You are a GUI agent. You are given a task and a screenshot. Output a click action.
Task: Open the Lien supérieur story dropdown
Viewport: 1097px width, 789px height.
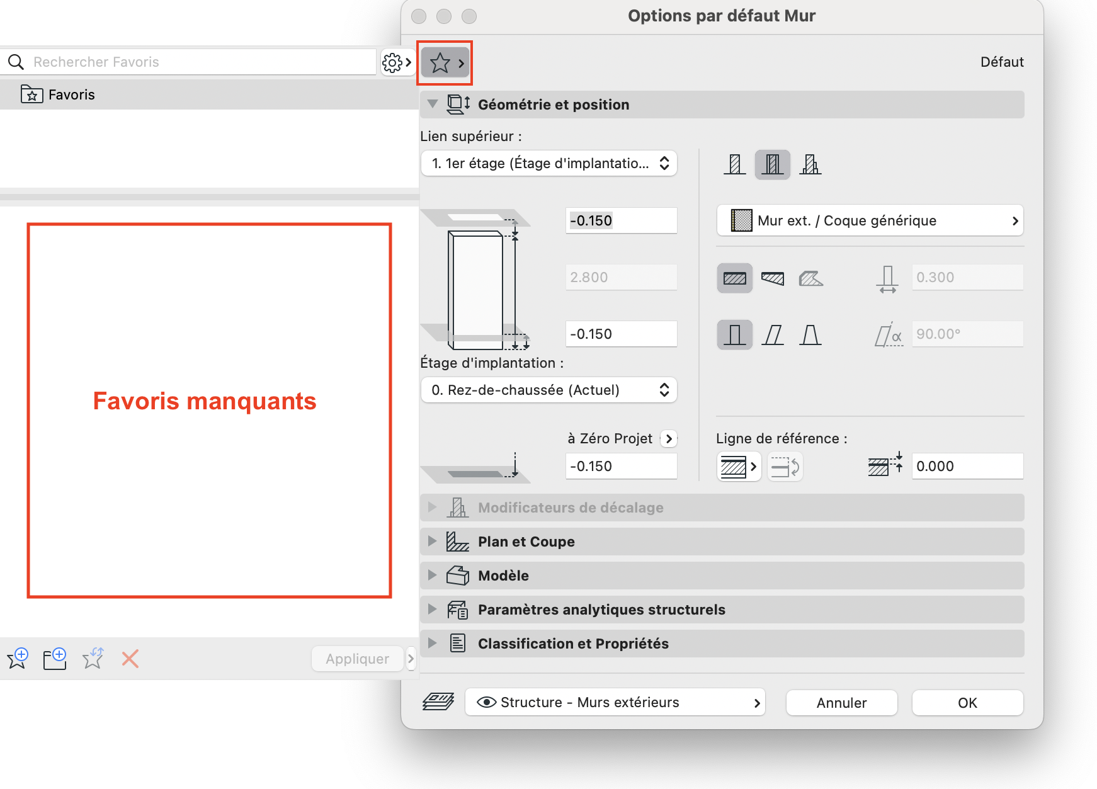pyautogui.click(x=548, y=163)
